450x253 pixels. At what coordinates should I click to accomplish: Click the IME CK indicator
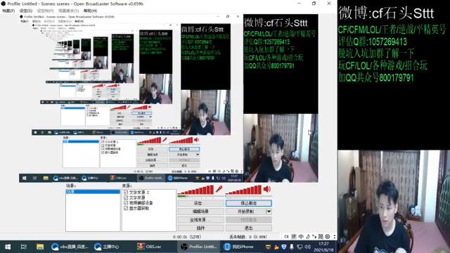(286, 237)
